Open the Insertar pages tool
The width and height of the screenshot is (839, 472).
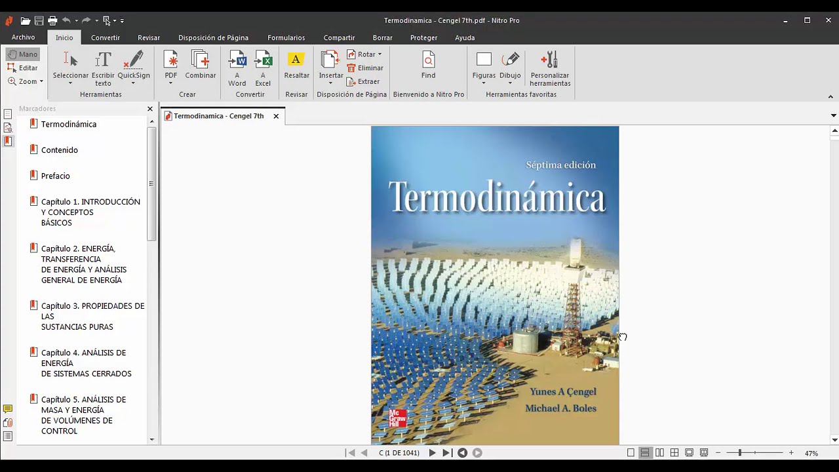pyautogui.click(x=331, y=68)
